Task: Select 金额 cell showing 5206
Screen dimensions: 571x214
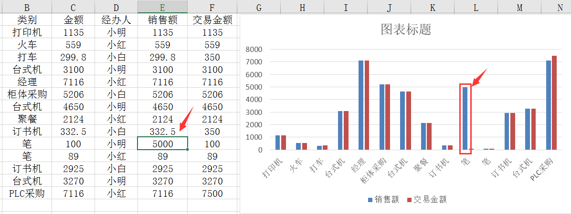Action: coord(74,94)
